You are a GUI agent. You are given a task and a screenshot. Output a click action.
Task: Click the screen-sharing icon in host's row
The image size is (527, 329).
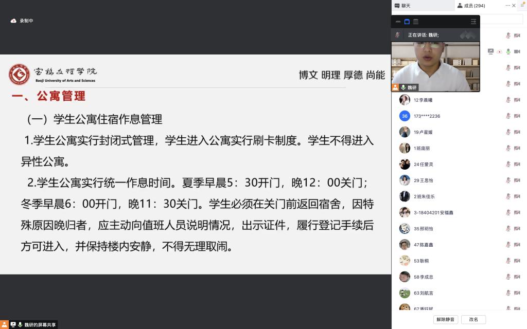pyautogui.click(x=490, y=51)
